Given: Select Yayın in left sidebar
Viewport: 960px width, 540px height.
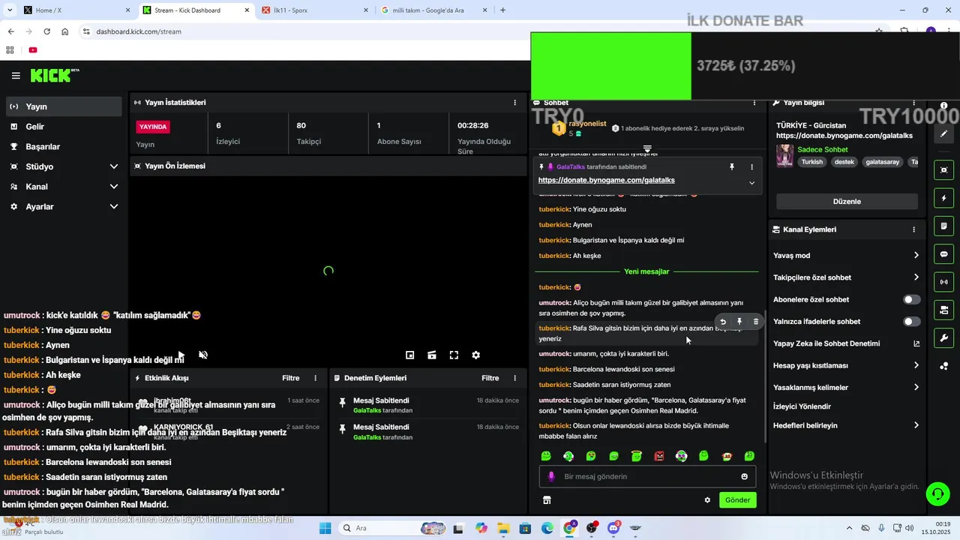Looking at the screenshot, I should click(x=63, y=107).
